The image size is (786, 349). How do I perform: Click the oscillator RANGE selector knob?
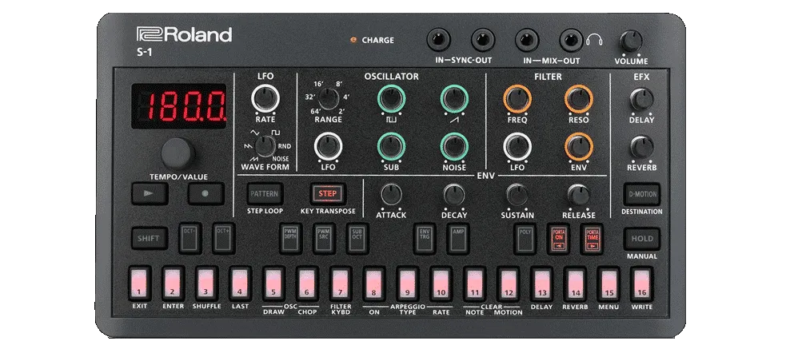coord(327,99)
